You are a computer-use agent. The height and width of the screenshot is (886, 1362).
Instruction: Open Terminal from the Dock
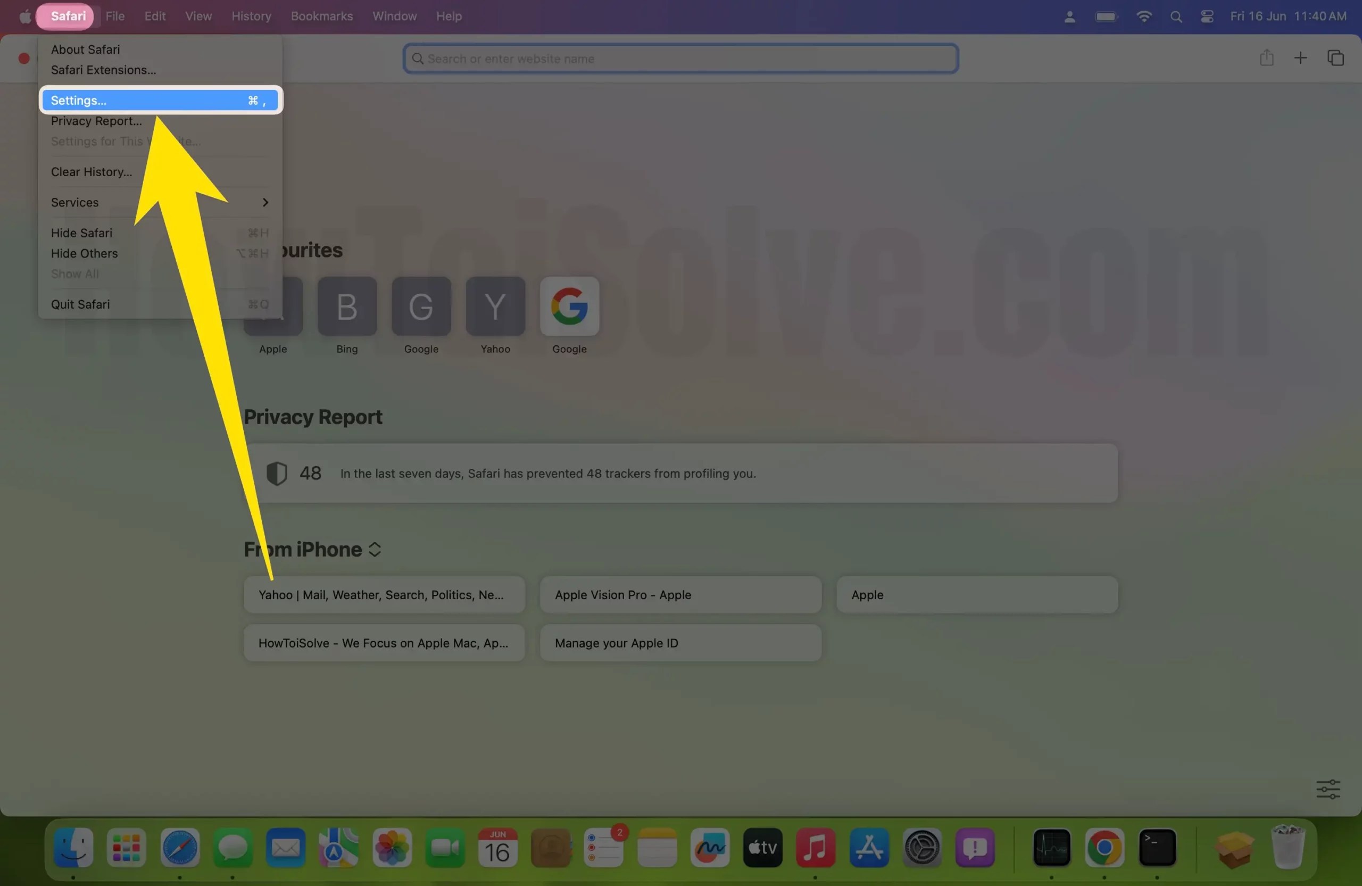pos(1158,849)
